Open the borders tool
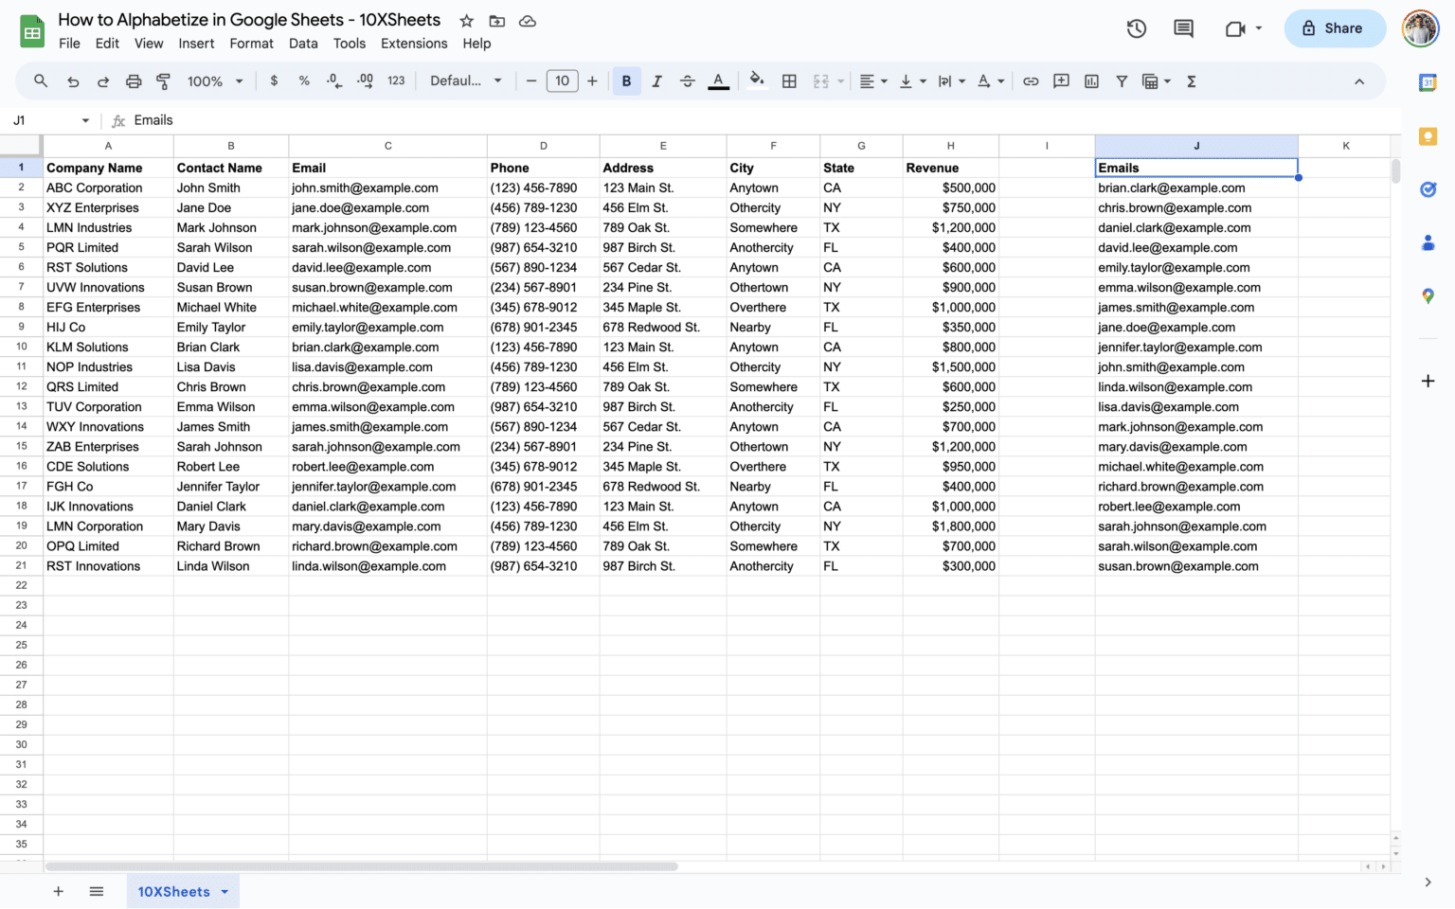This screenshot has height=909, width=1455. (x=789, y=81)
